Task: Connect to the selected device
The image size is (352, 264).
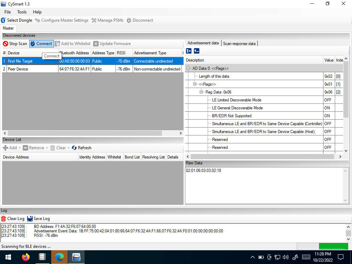Action: [42, 44]
